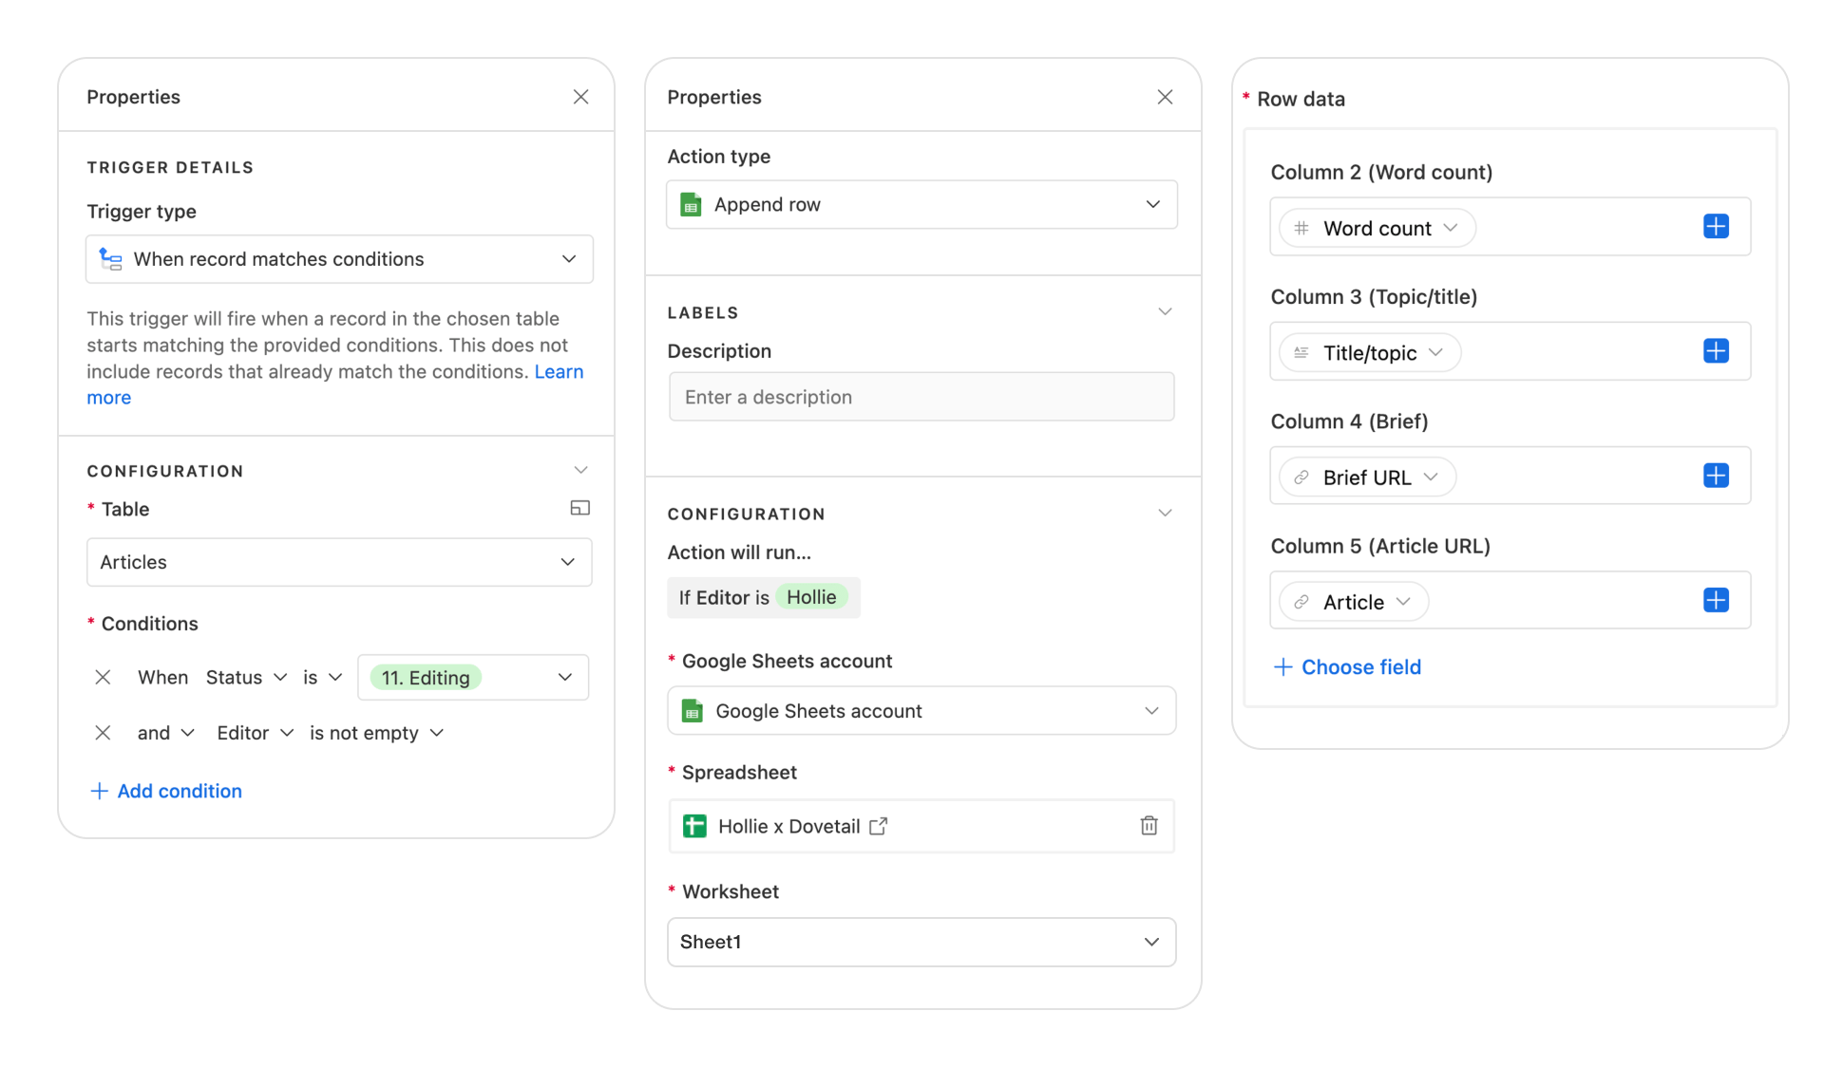Image resolution: width=1843 pixels, height=1067 pixels.
Task: Open the Google Sheets account dropdown
Action: click(921, 710)
